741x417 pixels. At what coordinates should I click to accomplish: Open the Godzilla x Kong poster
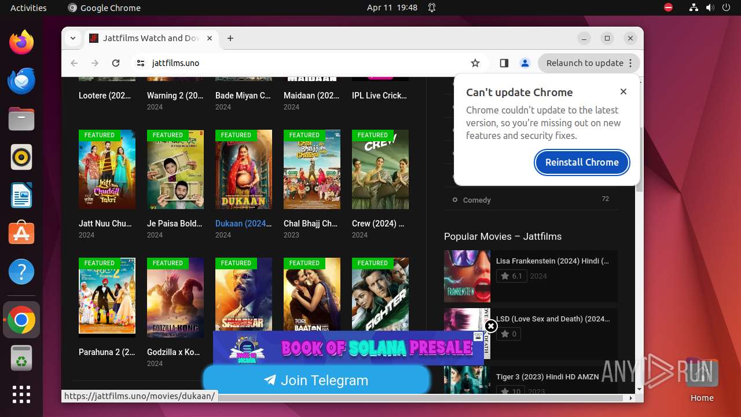click(x=175, y=297)
